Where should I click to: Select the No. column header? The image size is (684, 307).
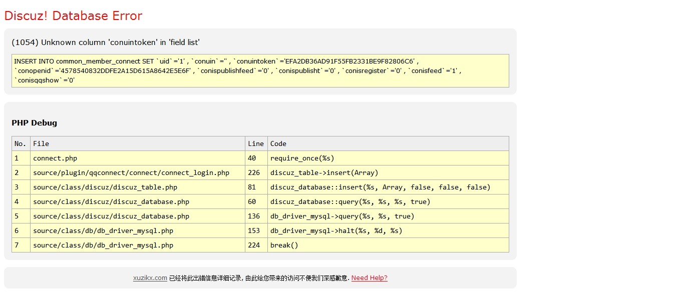20,143
